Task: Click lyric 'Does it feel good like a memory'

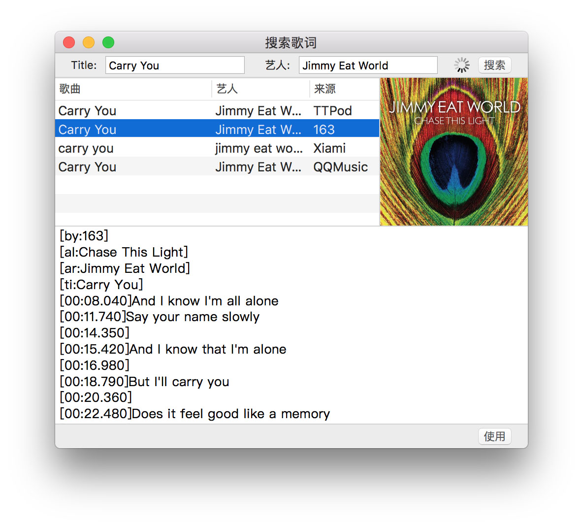Action: click(x=231, y=414)
